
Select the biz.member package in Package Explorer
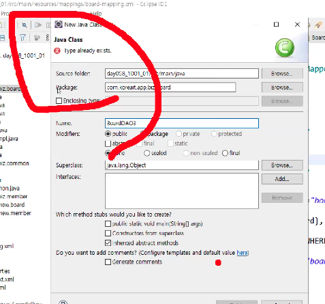14,196
